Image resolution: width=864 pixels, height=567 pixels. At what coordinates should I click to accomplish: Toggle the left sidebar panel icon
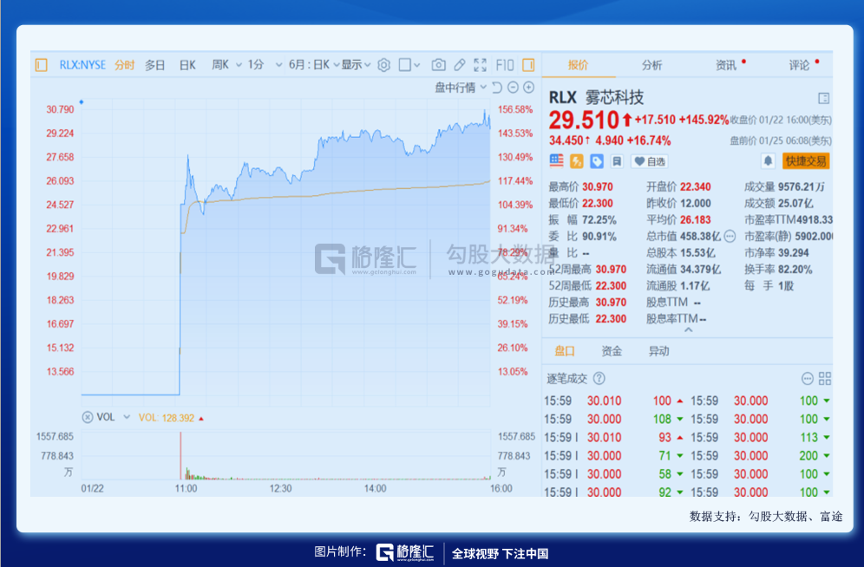click(42, 65)
